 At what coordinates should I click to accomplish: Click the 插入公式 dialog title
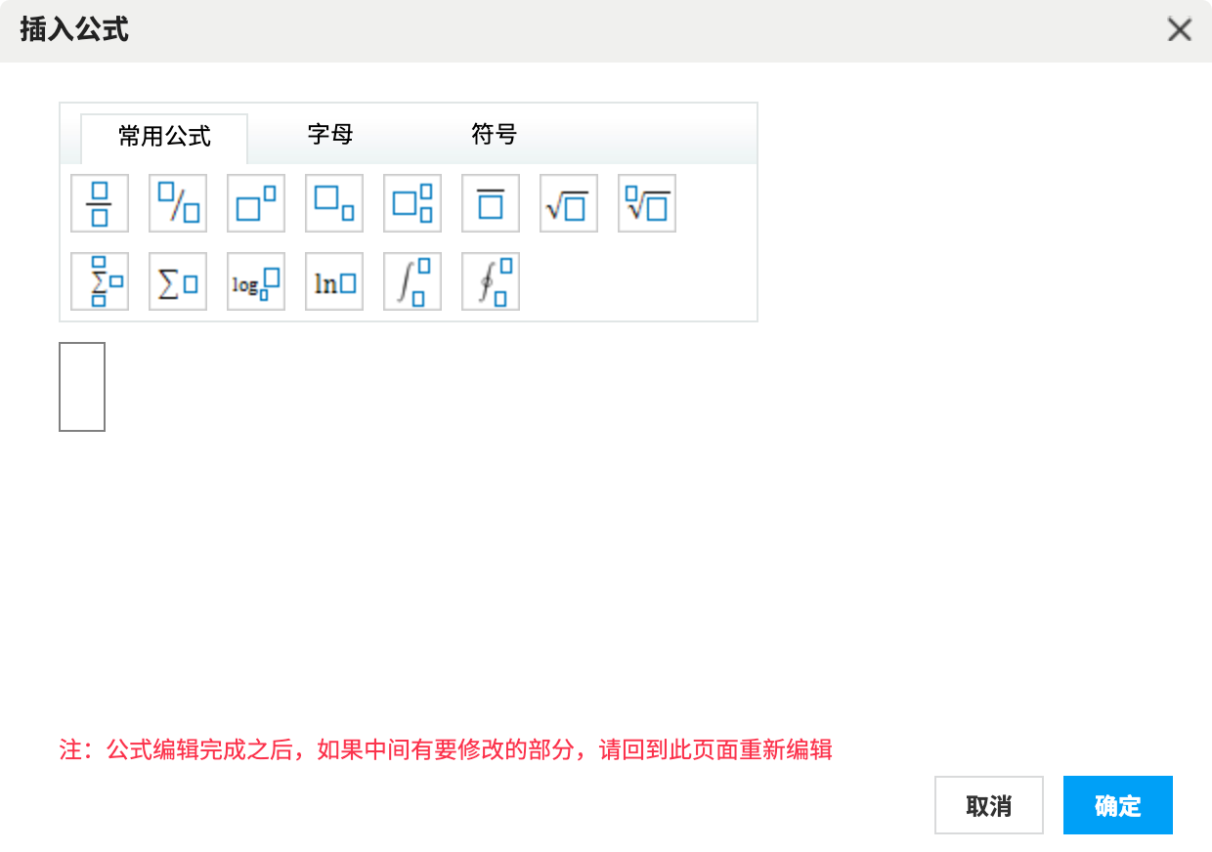click(x=74, y=30)
